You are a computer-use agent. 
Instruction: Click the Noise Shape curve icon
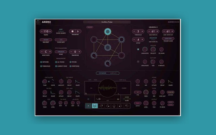(x=170, y=81)
